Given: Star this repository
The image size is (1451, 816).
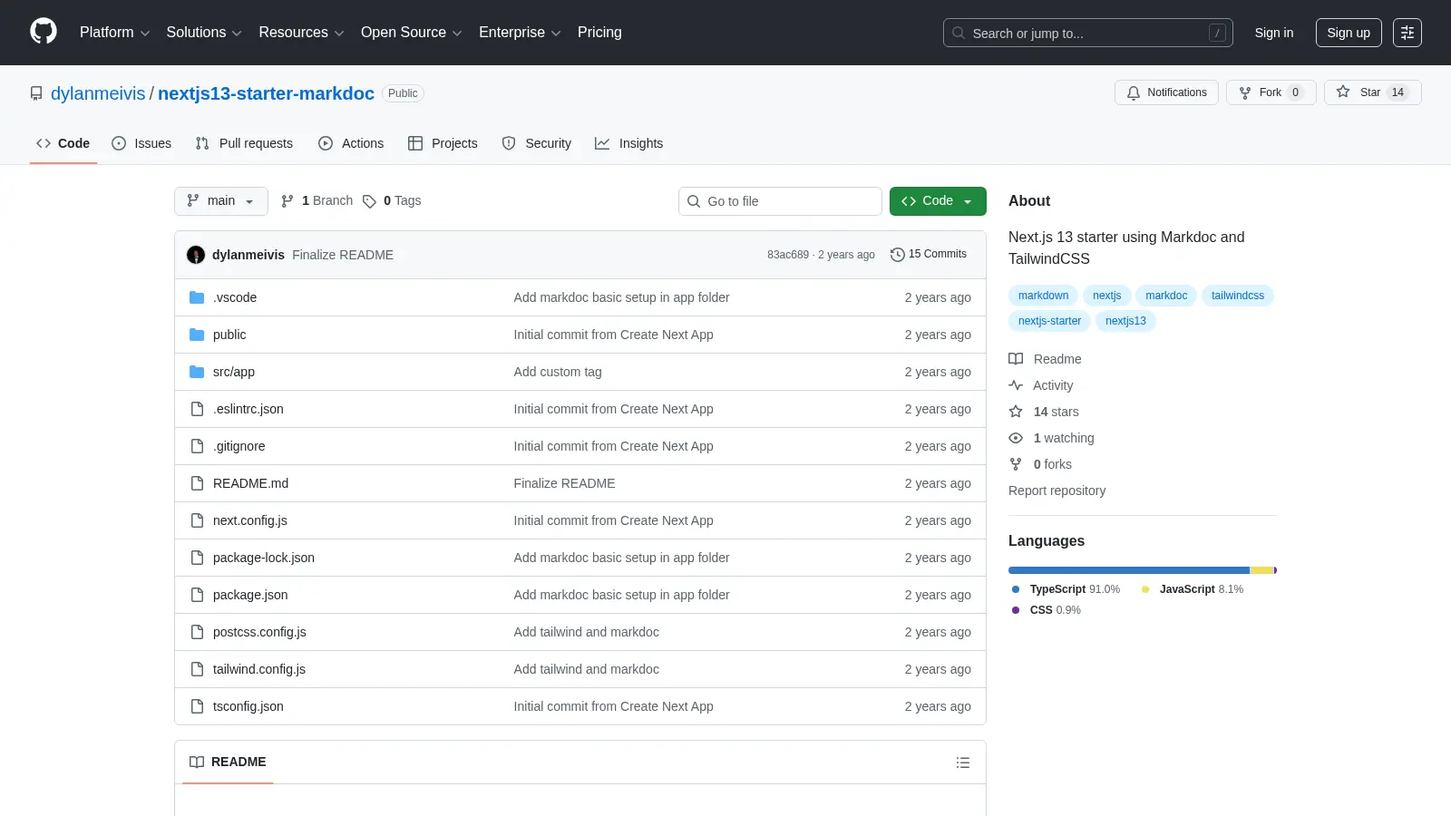Looking at the screenshot, I should point(1372,92).
